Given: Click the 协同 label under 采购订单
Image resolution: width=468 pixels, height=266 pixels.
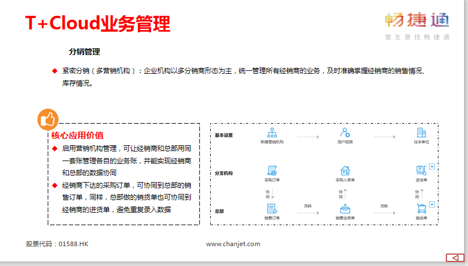Looking at the screenshot, I should [x=268, y=194].
